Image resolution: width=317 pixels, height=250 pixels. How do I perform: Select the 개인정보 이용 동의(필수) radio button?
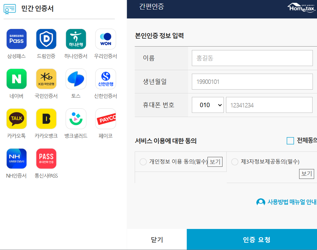[x=143, y=162]
